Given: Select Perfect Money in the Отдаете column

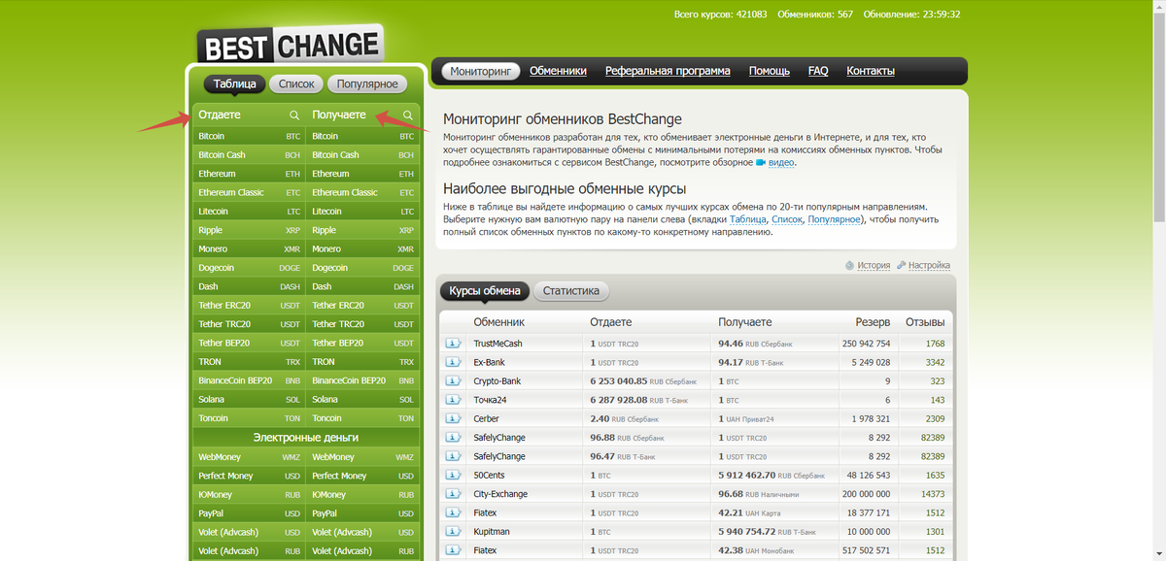Looking at the screenshot, I should pyautogui.click(x=250, y=476).
